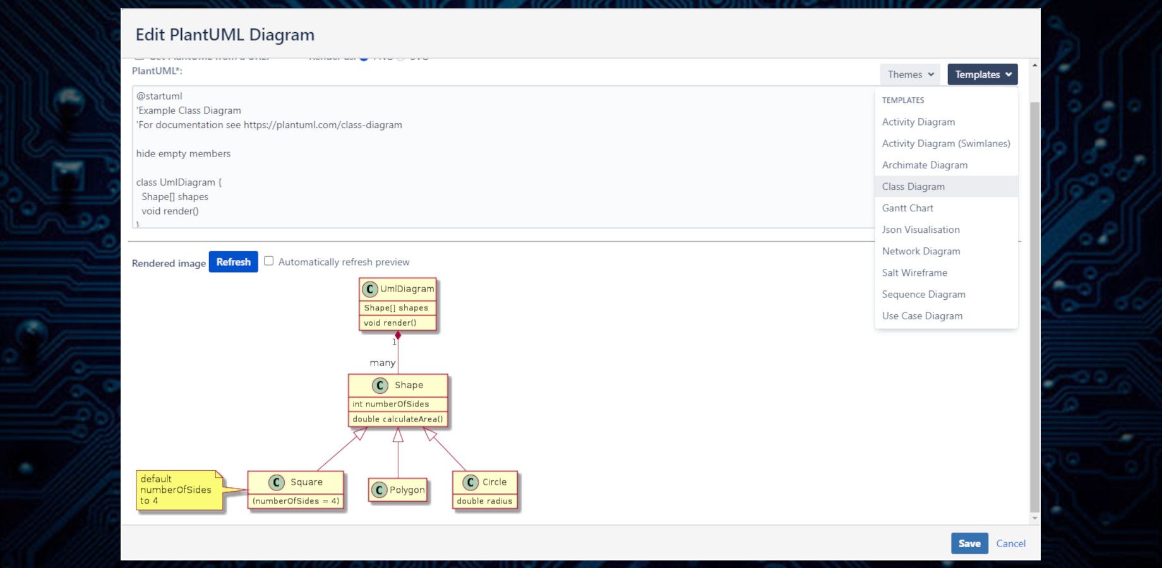The image size is (1162, 568).
Task: Click the class icon beside Shape
Action: point(380,385)
